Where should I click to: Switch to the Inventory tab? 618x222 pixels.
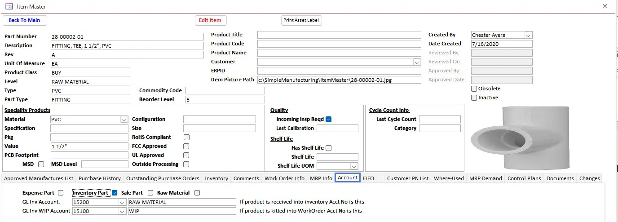click(216, 178)
